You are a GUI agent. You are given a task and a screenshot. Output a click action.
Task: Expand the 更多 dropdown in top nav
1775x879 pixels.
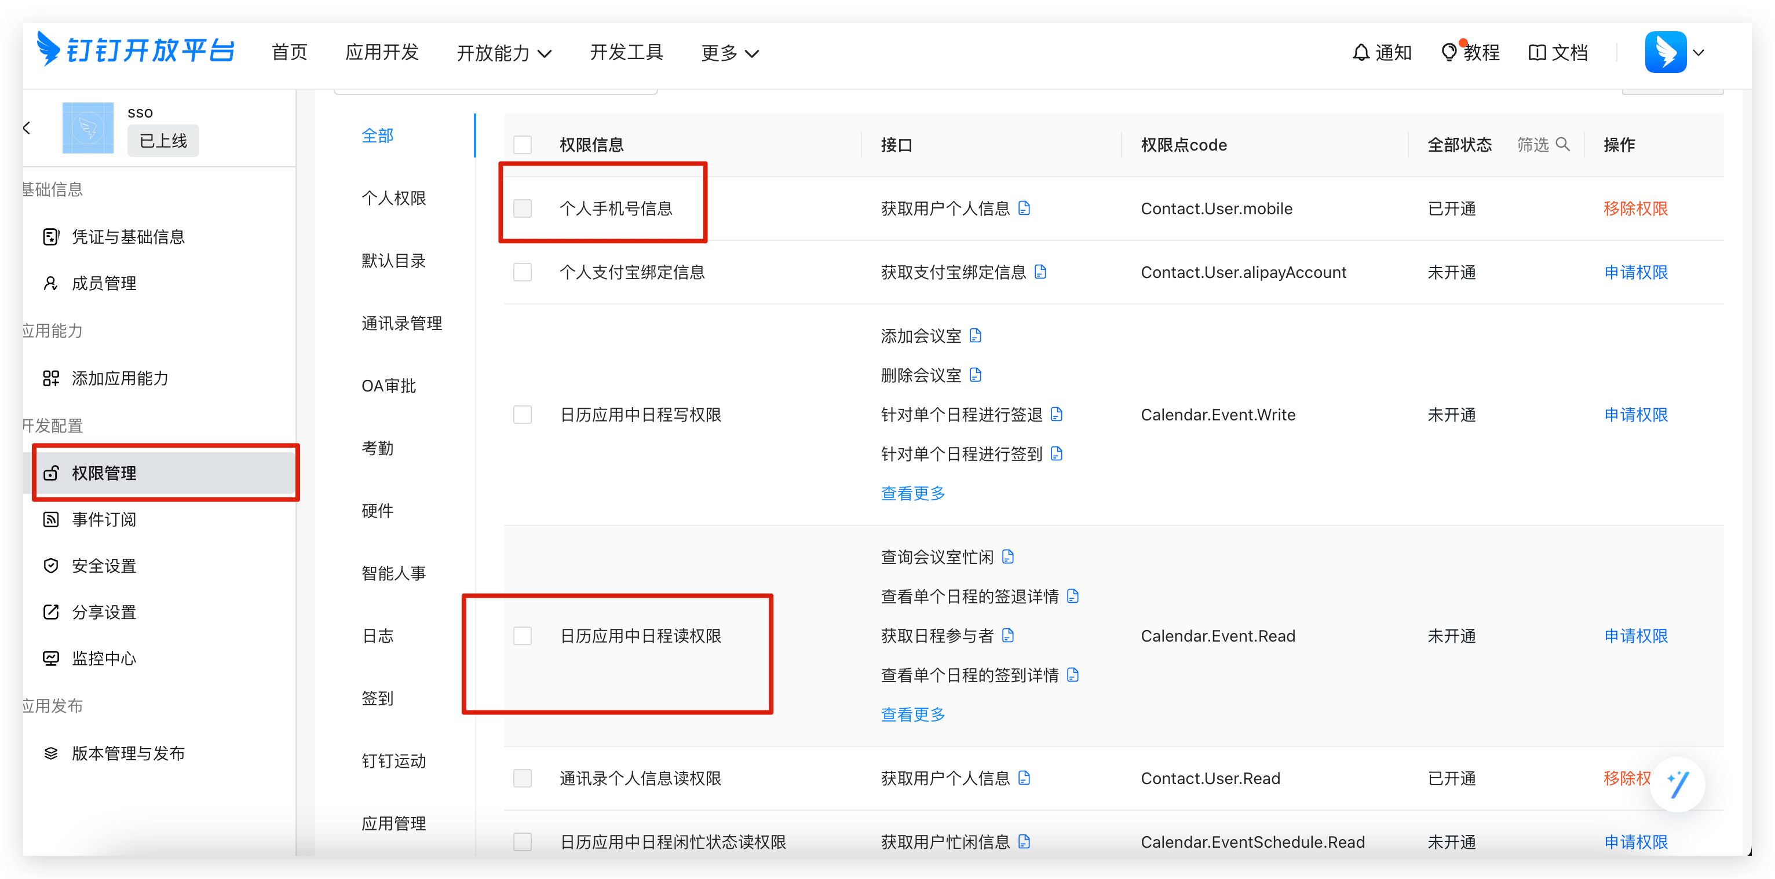(729, 53)
